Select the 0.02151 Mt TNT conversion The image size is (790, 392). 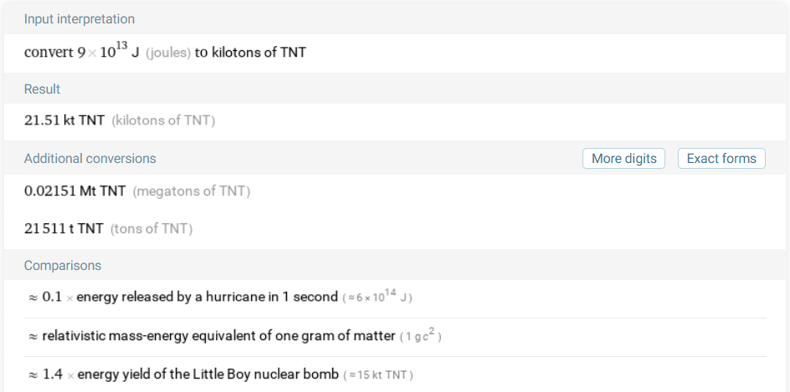(x=75, y=191)
